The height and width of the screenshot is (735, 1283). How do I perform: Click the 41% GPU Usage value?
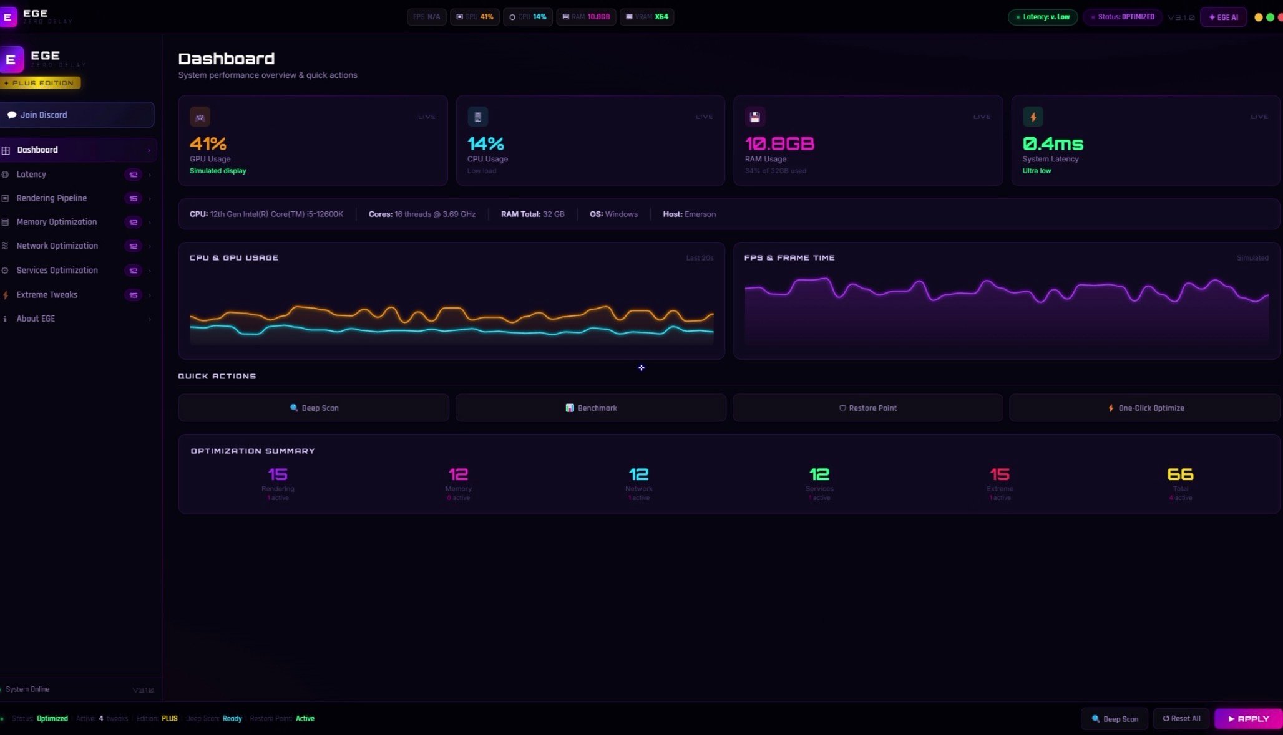[208, 144]
